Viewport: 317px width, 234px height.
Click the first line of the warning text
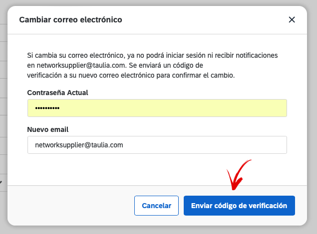tap(152, 55)
